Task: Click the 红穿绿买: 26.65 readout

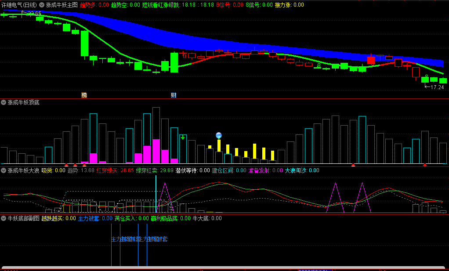Action: 115,170
